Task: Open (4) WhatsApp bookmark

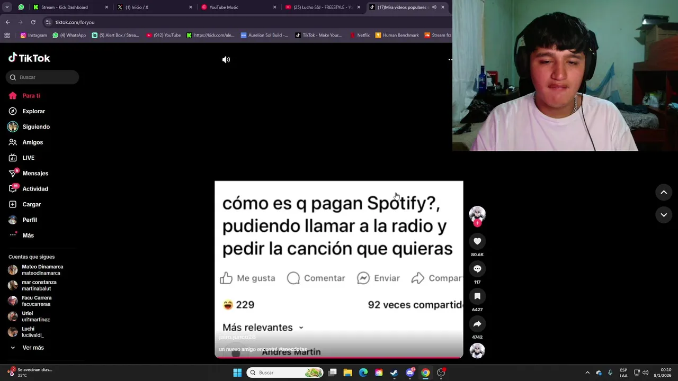Action: 69,35
